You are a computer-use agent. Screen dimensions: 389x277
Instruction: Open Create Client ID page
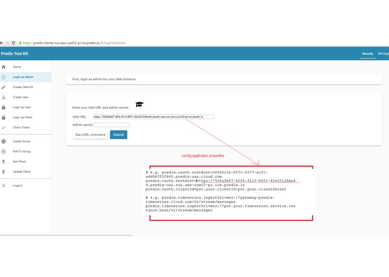[23, 87]
